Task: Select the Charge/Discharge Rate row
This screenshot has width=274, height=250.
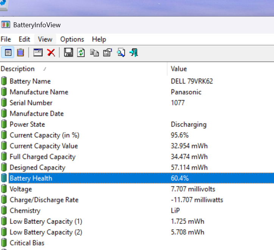Action: 137,200
